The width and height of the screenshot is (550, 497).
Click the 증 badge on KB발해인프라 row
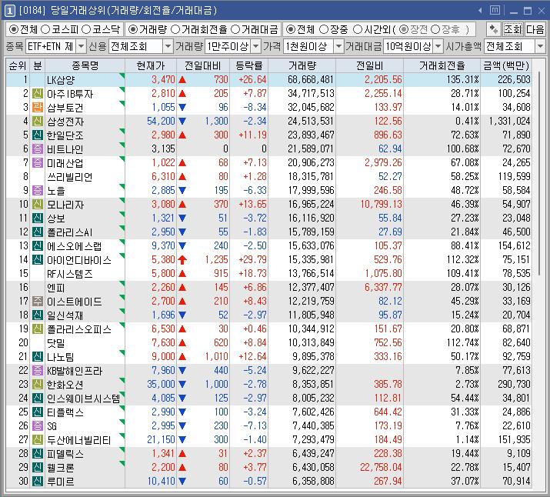point(38,370)
